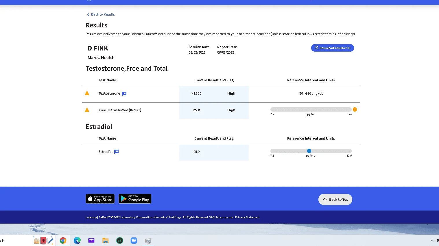Click the orange Free Testosterone range marker

click(x=355, y=110)
